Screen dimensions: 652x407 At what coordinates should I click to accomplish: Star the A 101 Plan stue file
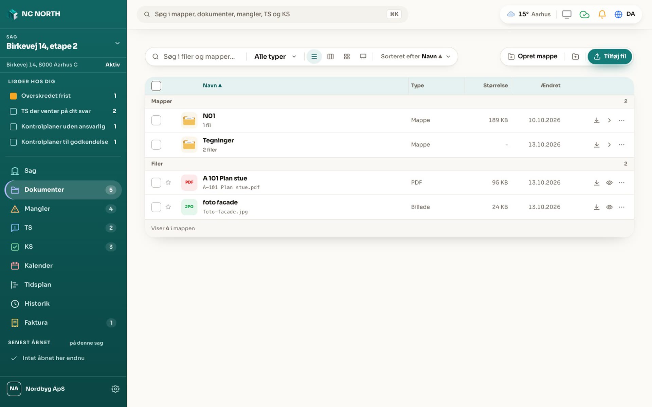coord(168,182)
